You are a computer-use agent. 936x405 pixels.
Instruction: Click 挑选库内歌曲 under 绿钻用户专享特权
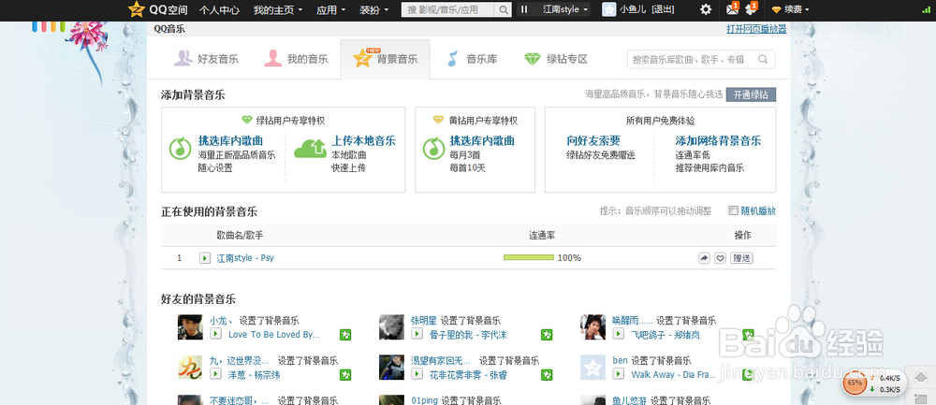point(230,141)
